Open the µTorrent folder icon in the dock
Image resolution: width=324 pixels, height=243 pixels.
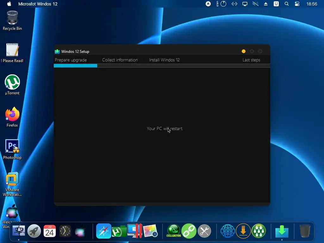[119, 231]
